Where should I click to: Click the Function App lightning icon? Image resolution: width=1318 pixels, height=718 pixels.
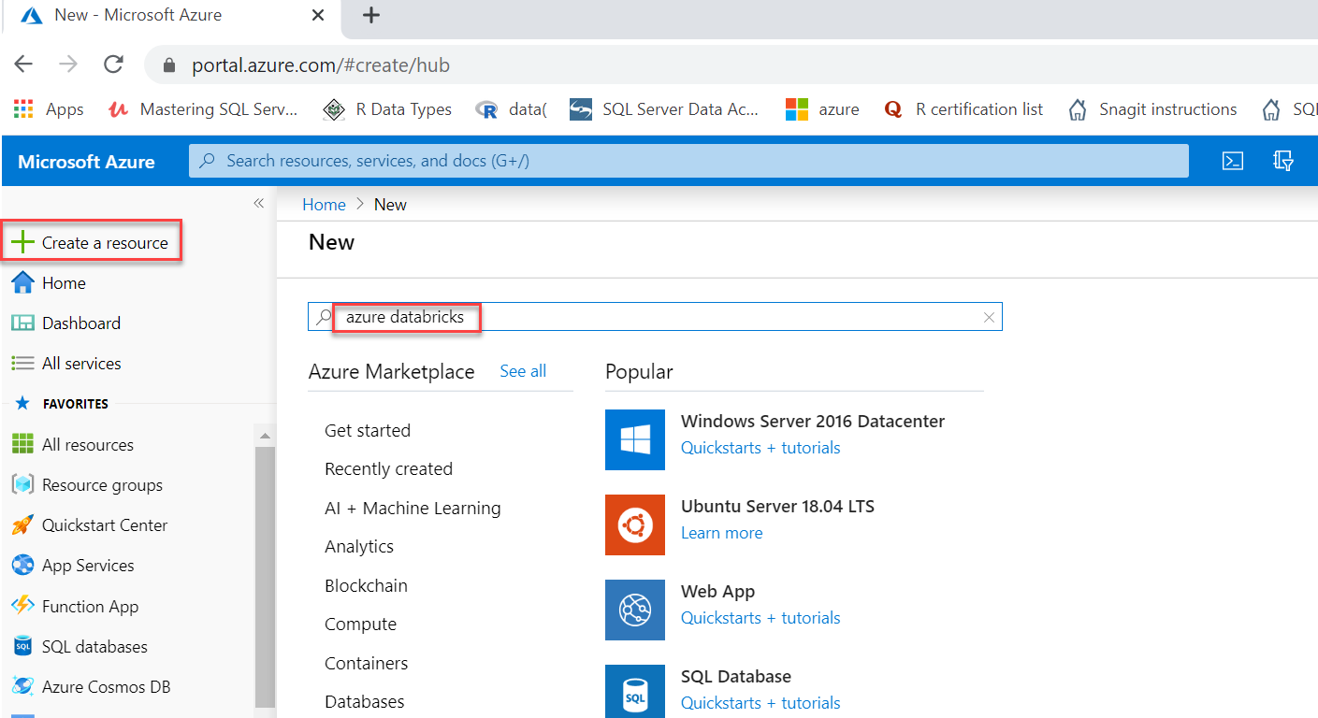tap(22, 606)
